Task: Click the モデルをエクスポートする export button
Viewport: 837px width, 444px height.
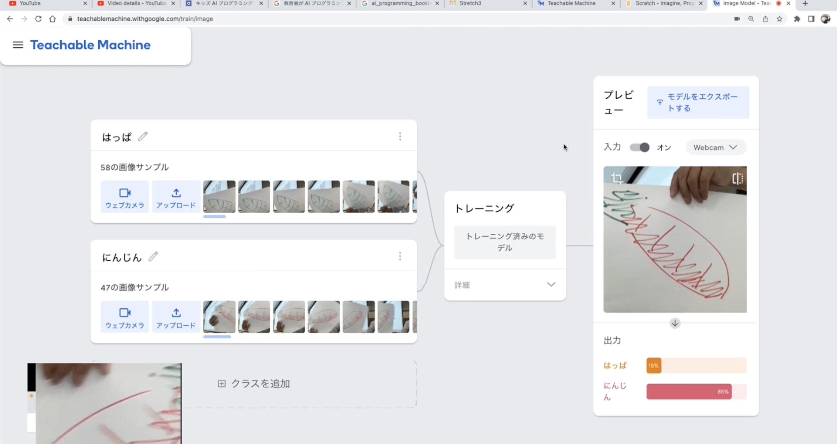Action: click(x=698, y=102)
